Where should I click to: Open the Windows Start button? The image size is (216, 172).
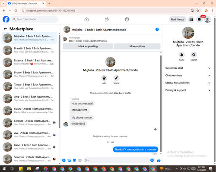pyautogui.click(x=4, y=169)
